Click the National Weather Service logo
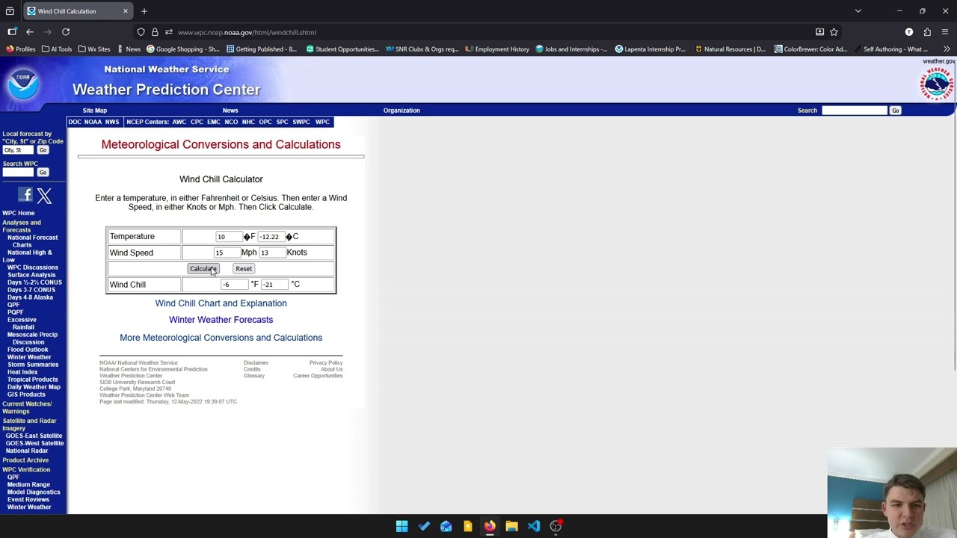 coord(936,84)
